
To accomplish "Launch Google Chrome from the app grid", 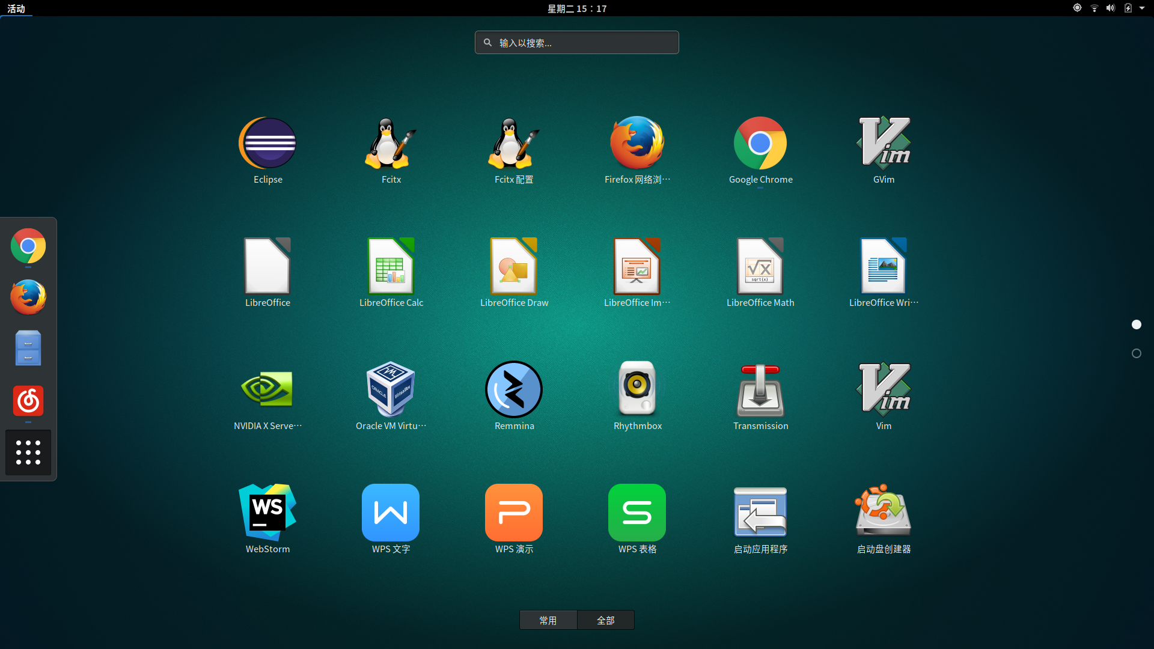I will point(760,151).
